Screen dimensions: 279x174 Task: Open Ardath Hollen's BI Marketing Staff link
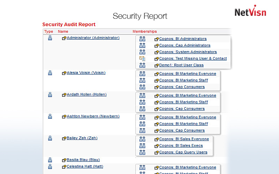184,102
